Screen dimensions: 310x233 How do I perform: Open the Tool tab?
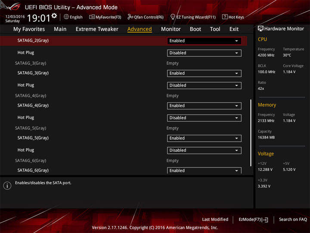coord(215,29)
